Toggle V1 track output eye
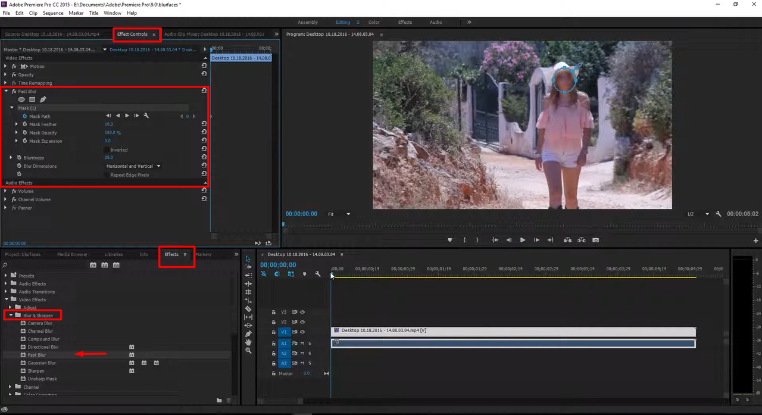Viewport: 762px width, 415px height. pos(302,332)
